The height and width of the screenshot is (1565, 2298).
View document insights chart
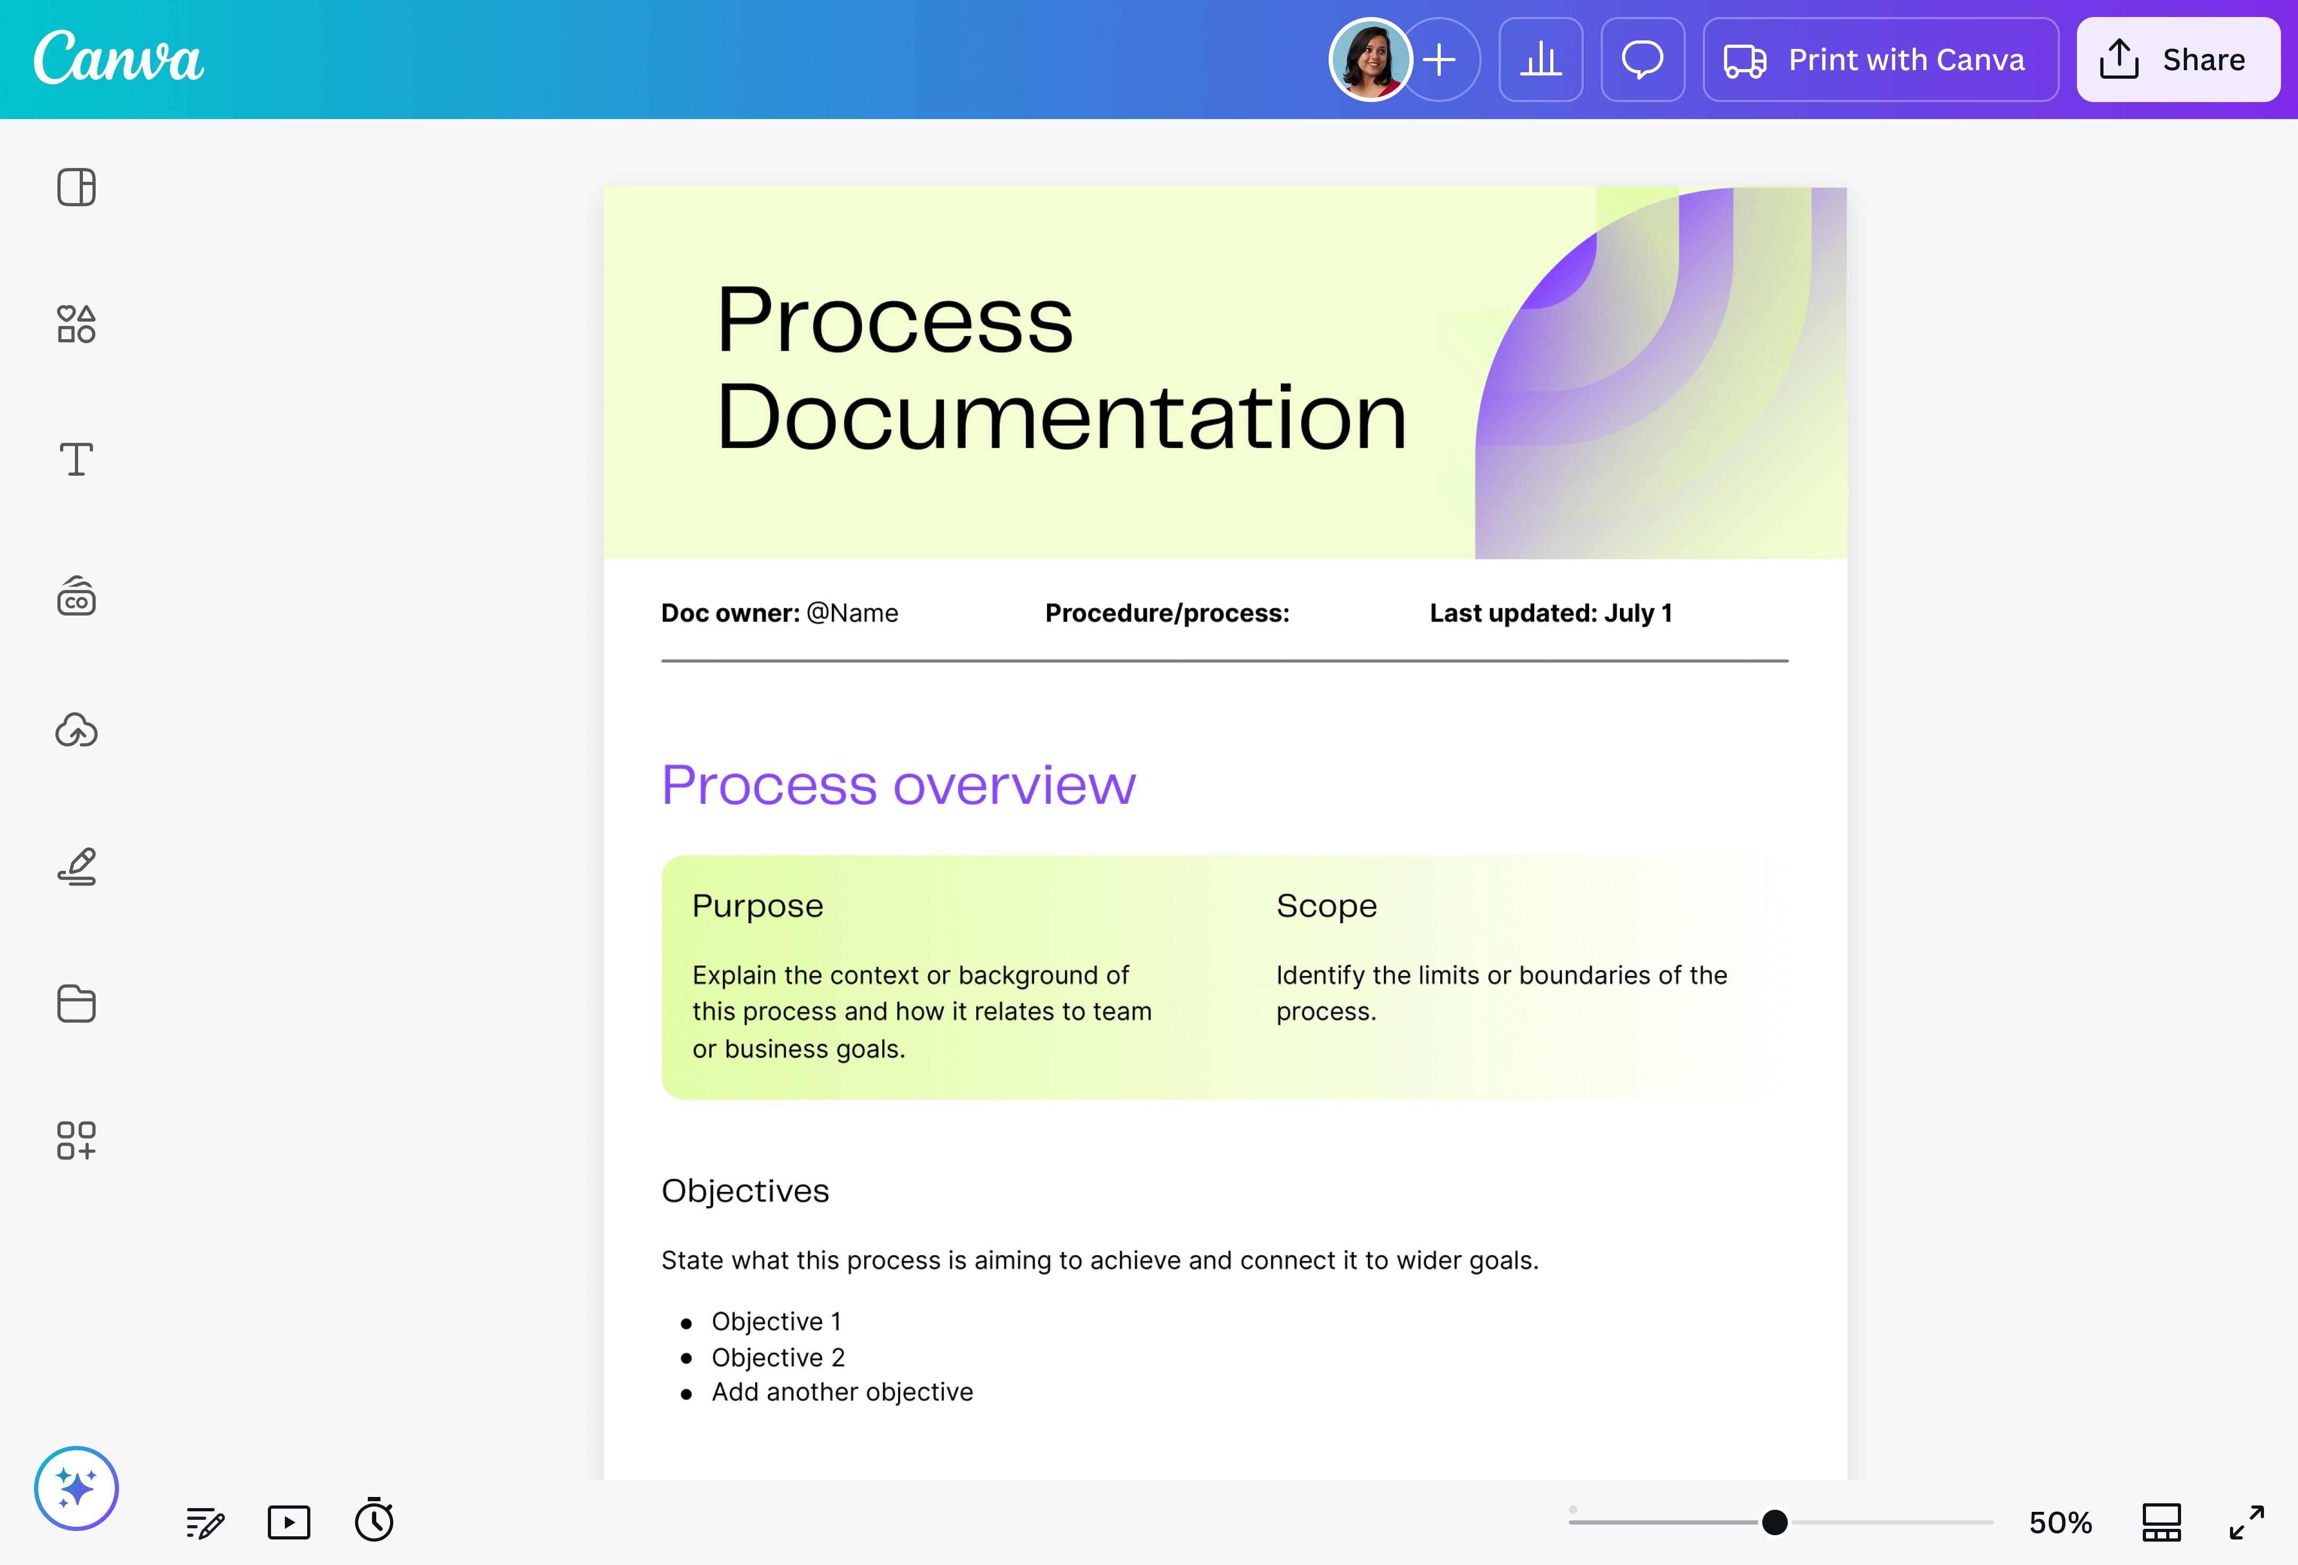pos(1541,60)
